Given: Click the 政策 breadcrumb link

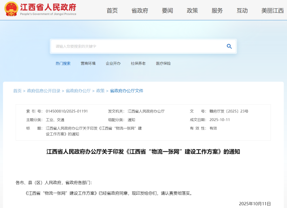Looking at the screenshot, I should click(x=100, y=91).
